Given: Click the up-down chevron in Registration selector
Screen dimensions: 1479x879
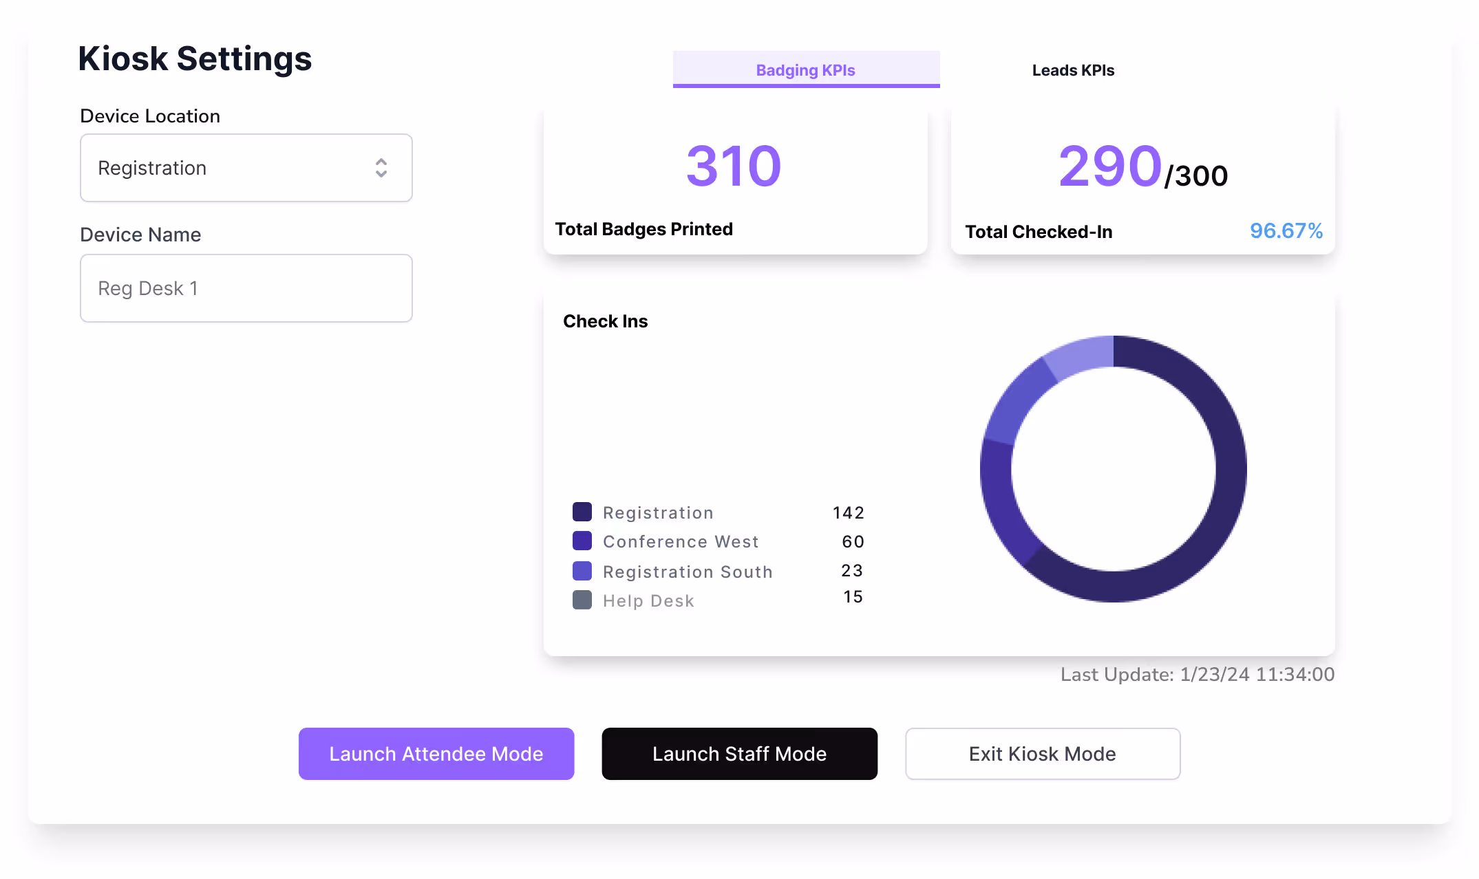Looking at the screenshot, I should pos(381,168).
